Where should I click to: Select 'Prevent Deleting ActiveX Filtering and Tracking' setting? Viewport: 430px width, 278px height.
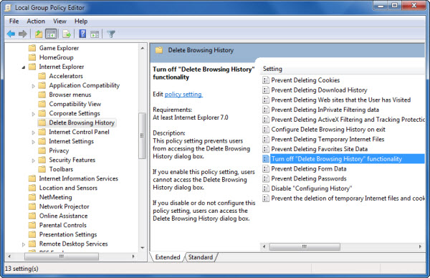tap(348, 120)
